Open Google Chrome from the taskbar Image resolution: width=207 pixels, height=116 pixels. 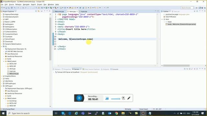(x=116, y=113)
